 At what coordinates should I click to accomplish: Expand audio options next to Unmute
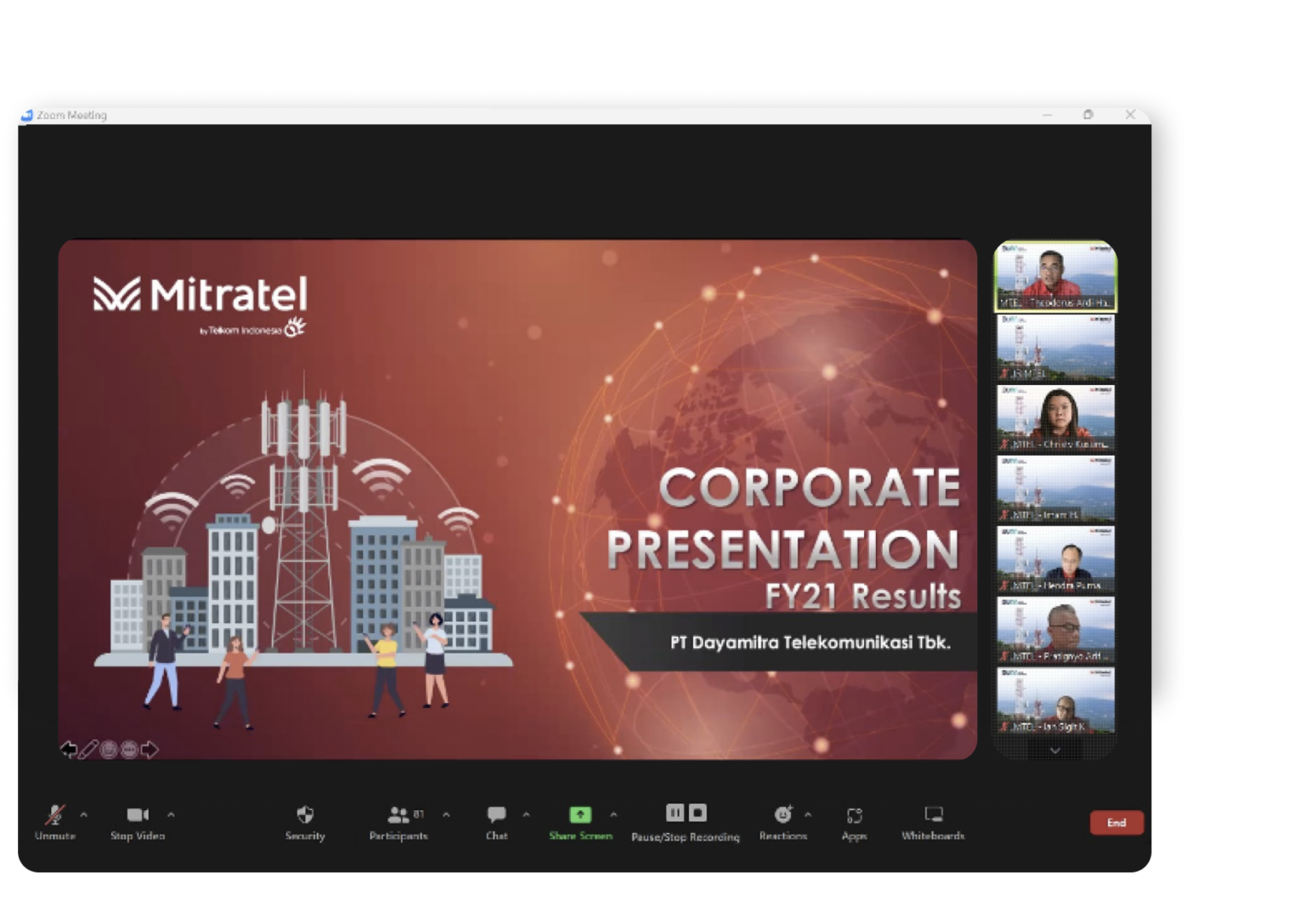83,814
